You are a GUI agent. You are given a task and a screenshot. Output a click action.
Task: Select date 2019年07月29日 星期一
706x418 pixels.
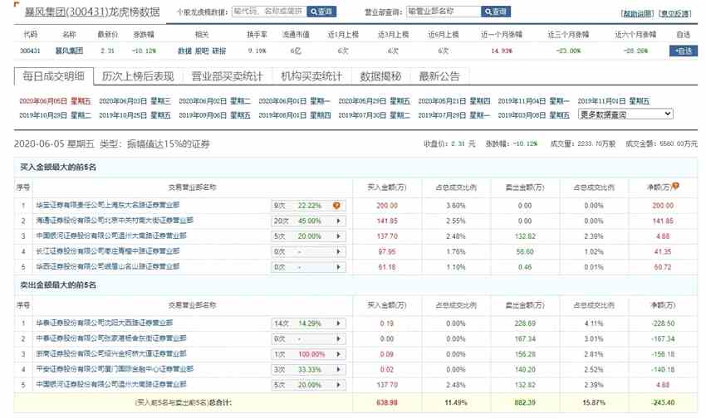[x=454, y=115]
